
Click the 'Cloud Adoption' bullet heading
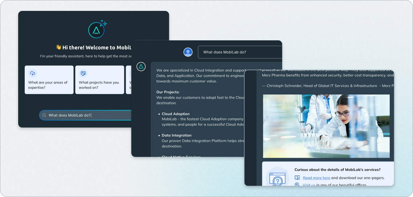click(x=175, y=114)
